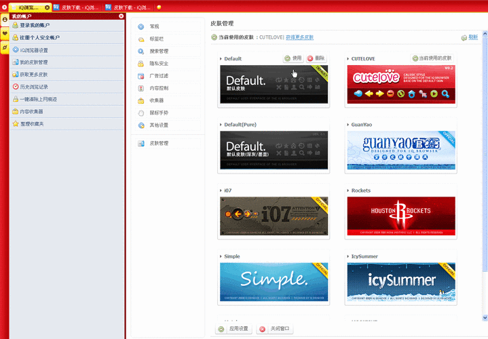Open 广告过滤 ad filter settings
Viewport: 488px width, 339px height.
point(159,75)
